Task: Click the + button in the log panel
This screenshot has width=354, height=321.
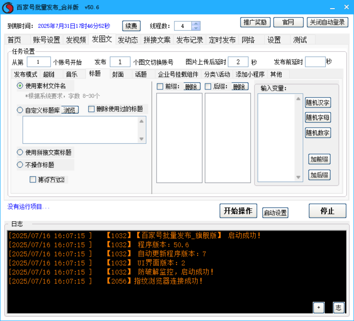Action: [319, 308]
